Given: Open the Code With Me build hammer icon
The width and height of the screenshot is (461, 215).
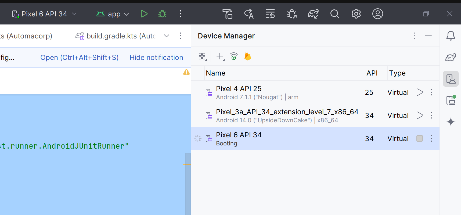Looking at the screenshot, I should point(228,14).
